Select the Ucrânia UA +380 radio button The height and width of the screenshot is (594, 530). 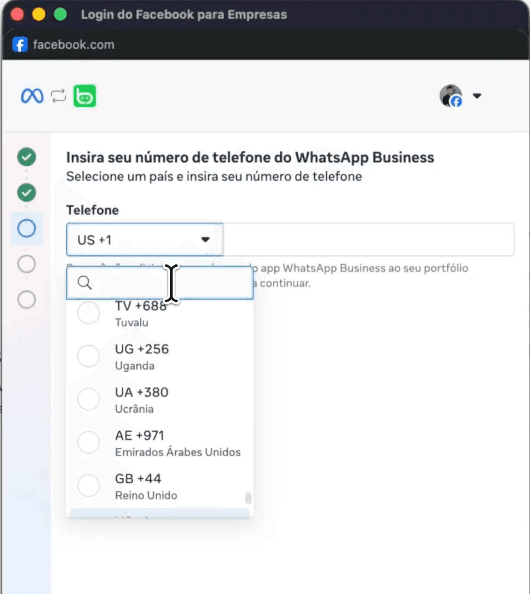point(88,399)
